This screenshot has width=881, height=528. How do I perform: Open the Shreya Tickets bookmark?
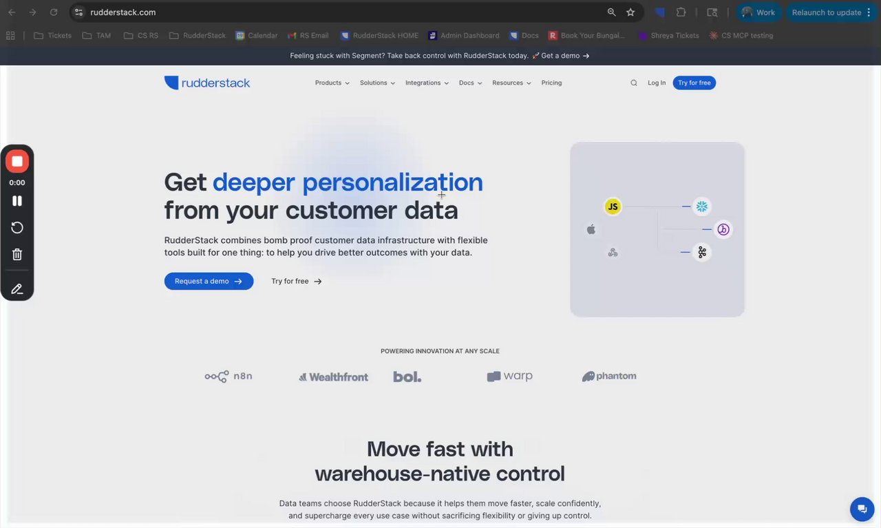668,35
